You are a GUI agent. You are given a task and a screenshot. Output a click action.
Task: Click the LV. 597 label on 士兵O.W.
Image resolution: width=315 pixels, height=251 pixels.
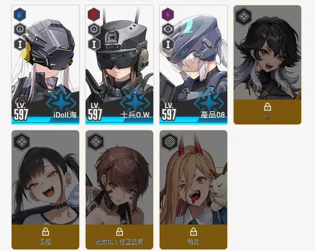click(x=95, y=112)
